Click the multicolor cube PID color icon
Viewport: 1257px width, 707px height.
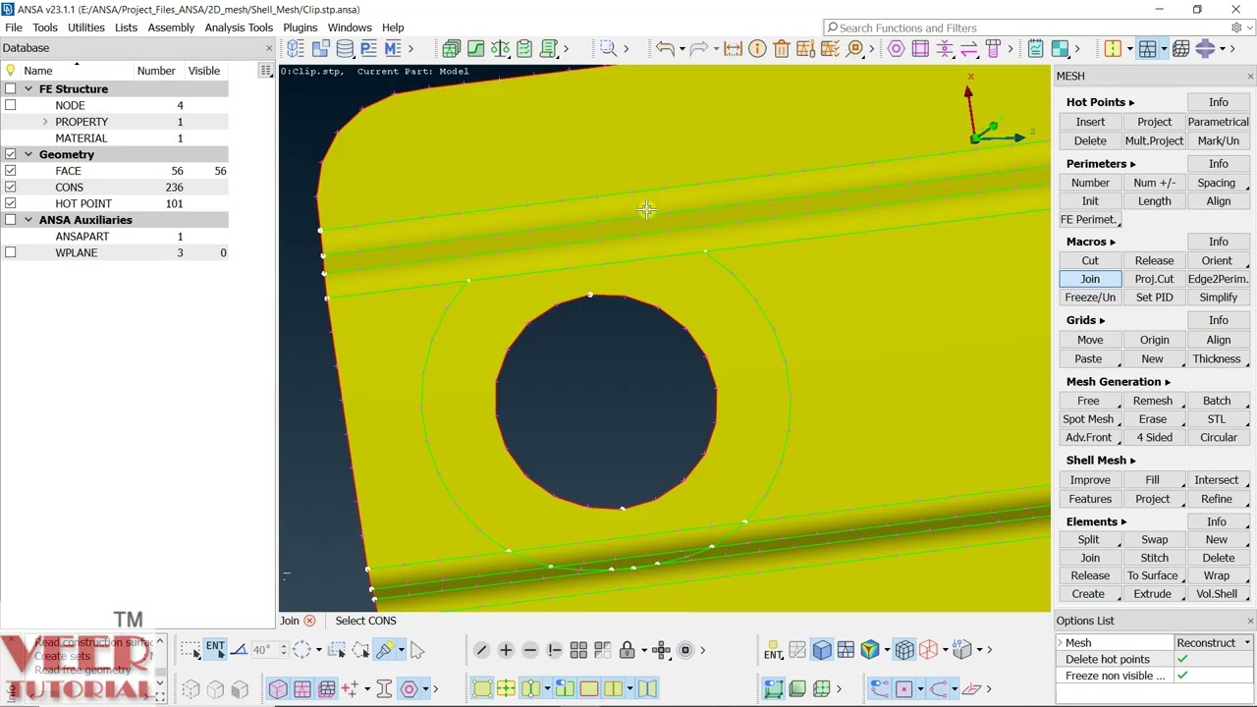click(869, 650)
